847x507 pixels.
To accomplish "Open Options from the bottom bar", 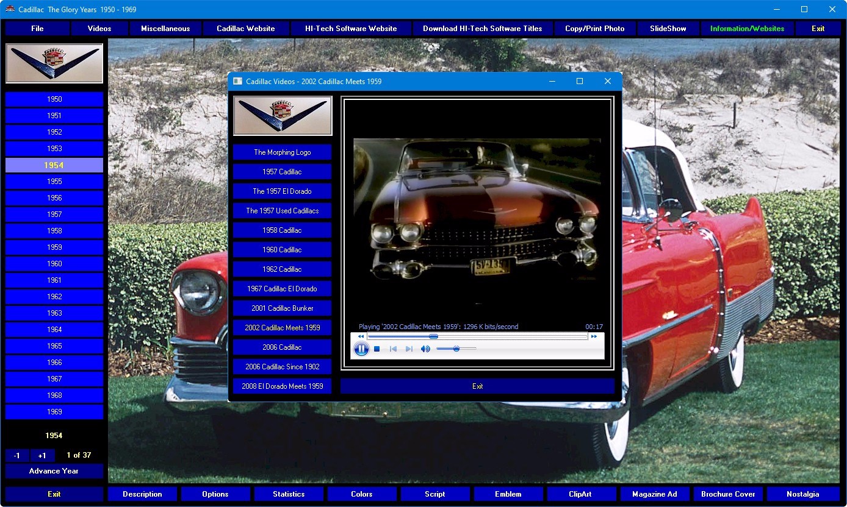I will point(215,494).
